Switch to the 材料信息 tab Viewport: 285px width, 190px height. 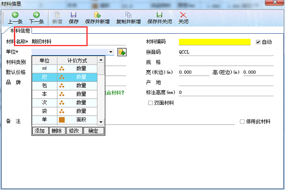click(20, 30)
